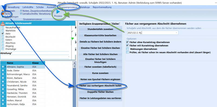This screenshot has width=217, height=107.
Task: Select row checkbox for Feuerabend, Sandra
Action: [x=3, y=85]
